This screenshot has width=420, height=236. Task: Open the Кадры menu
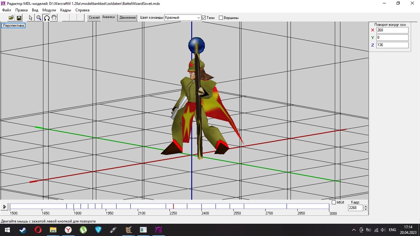coord(66,10)
